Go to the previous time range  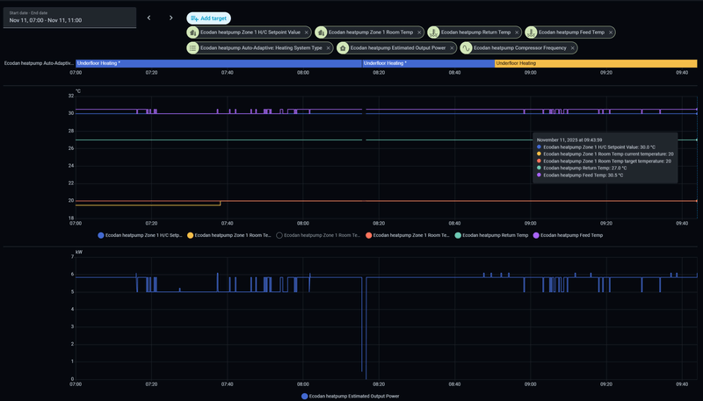(149, 18)
